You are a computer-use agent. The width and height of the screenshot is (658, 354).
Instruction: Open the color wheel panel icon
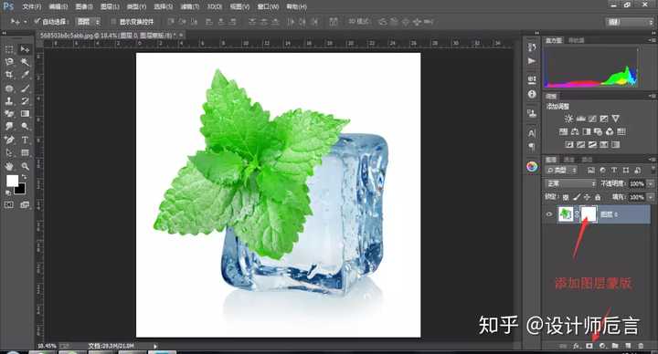(532, 166)
